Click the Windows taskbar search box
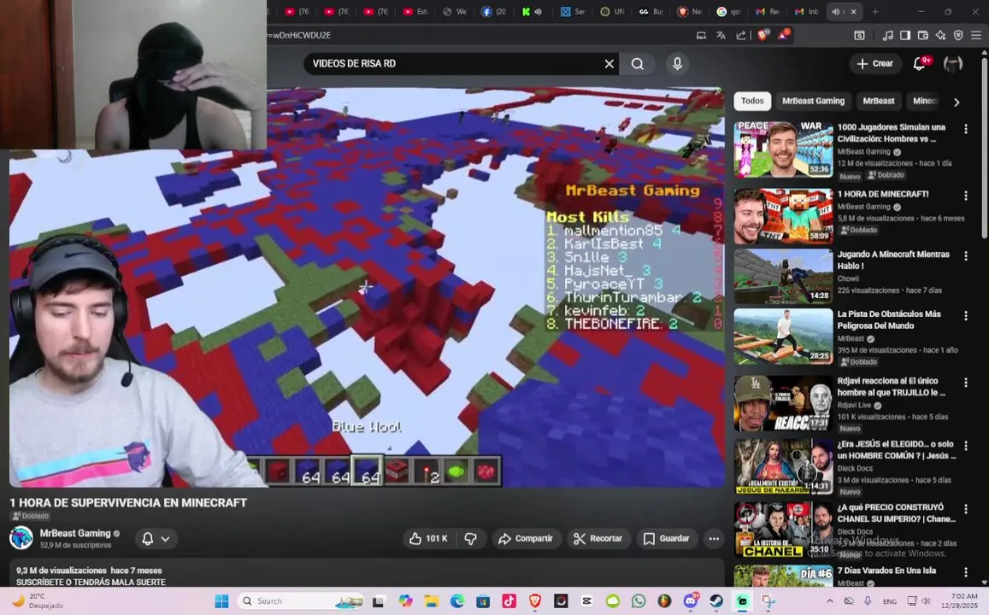Image resolution: width=989 pixels, height=615 pixels. point(301,601)
